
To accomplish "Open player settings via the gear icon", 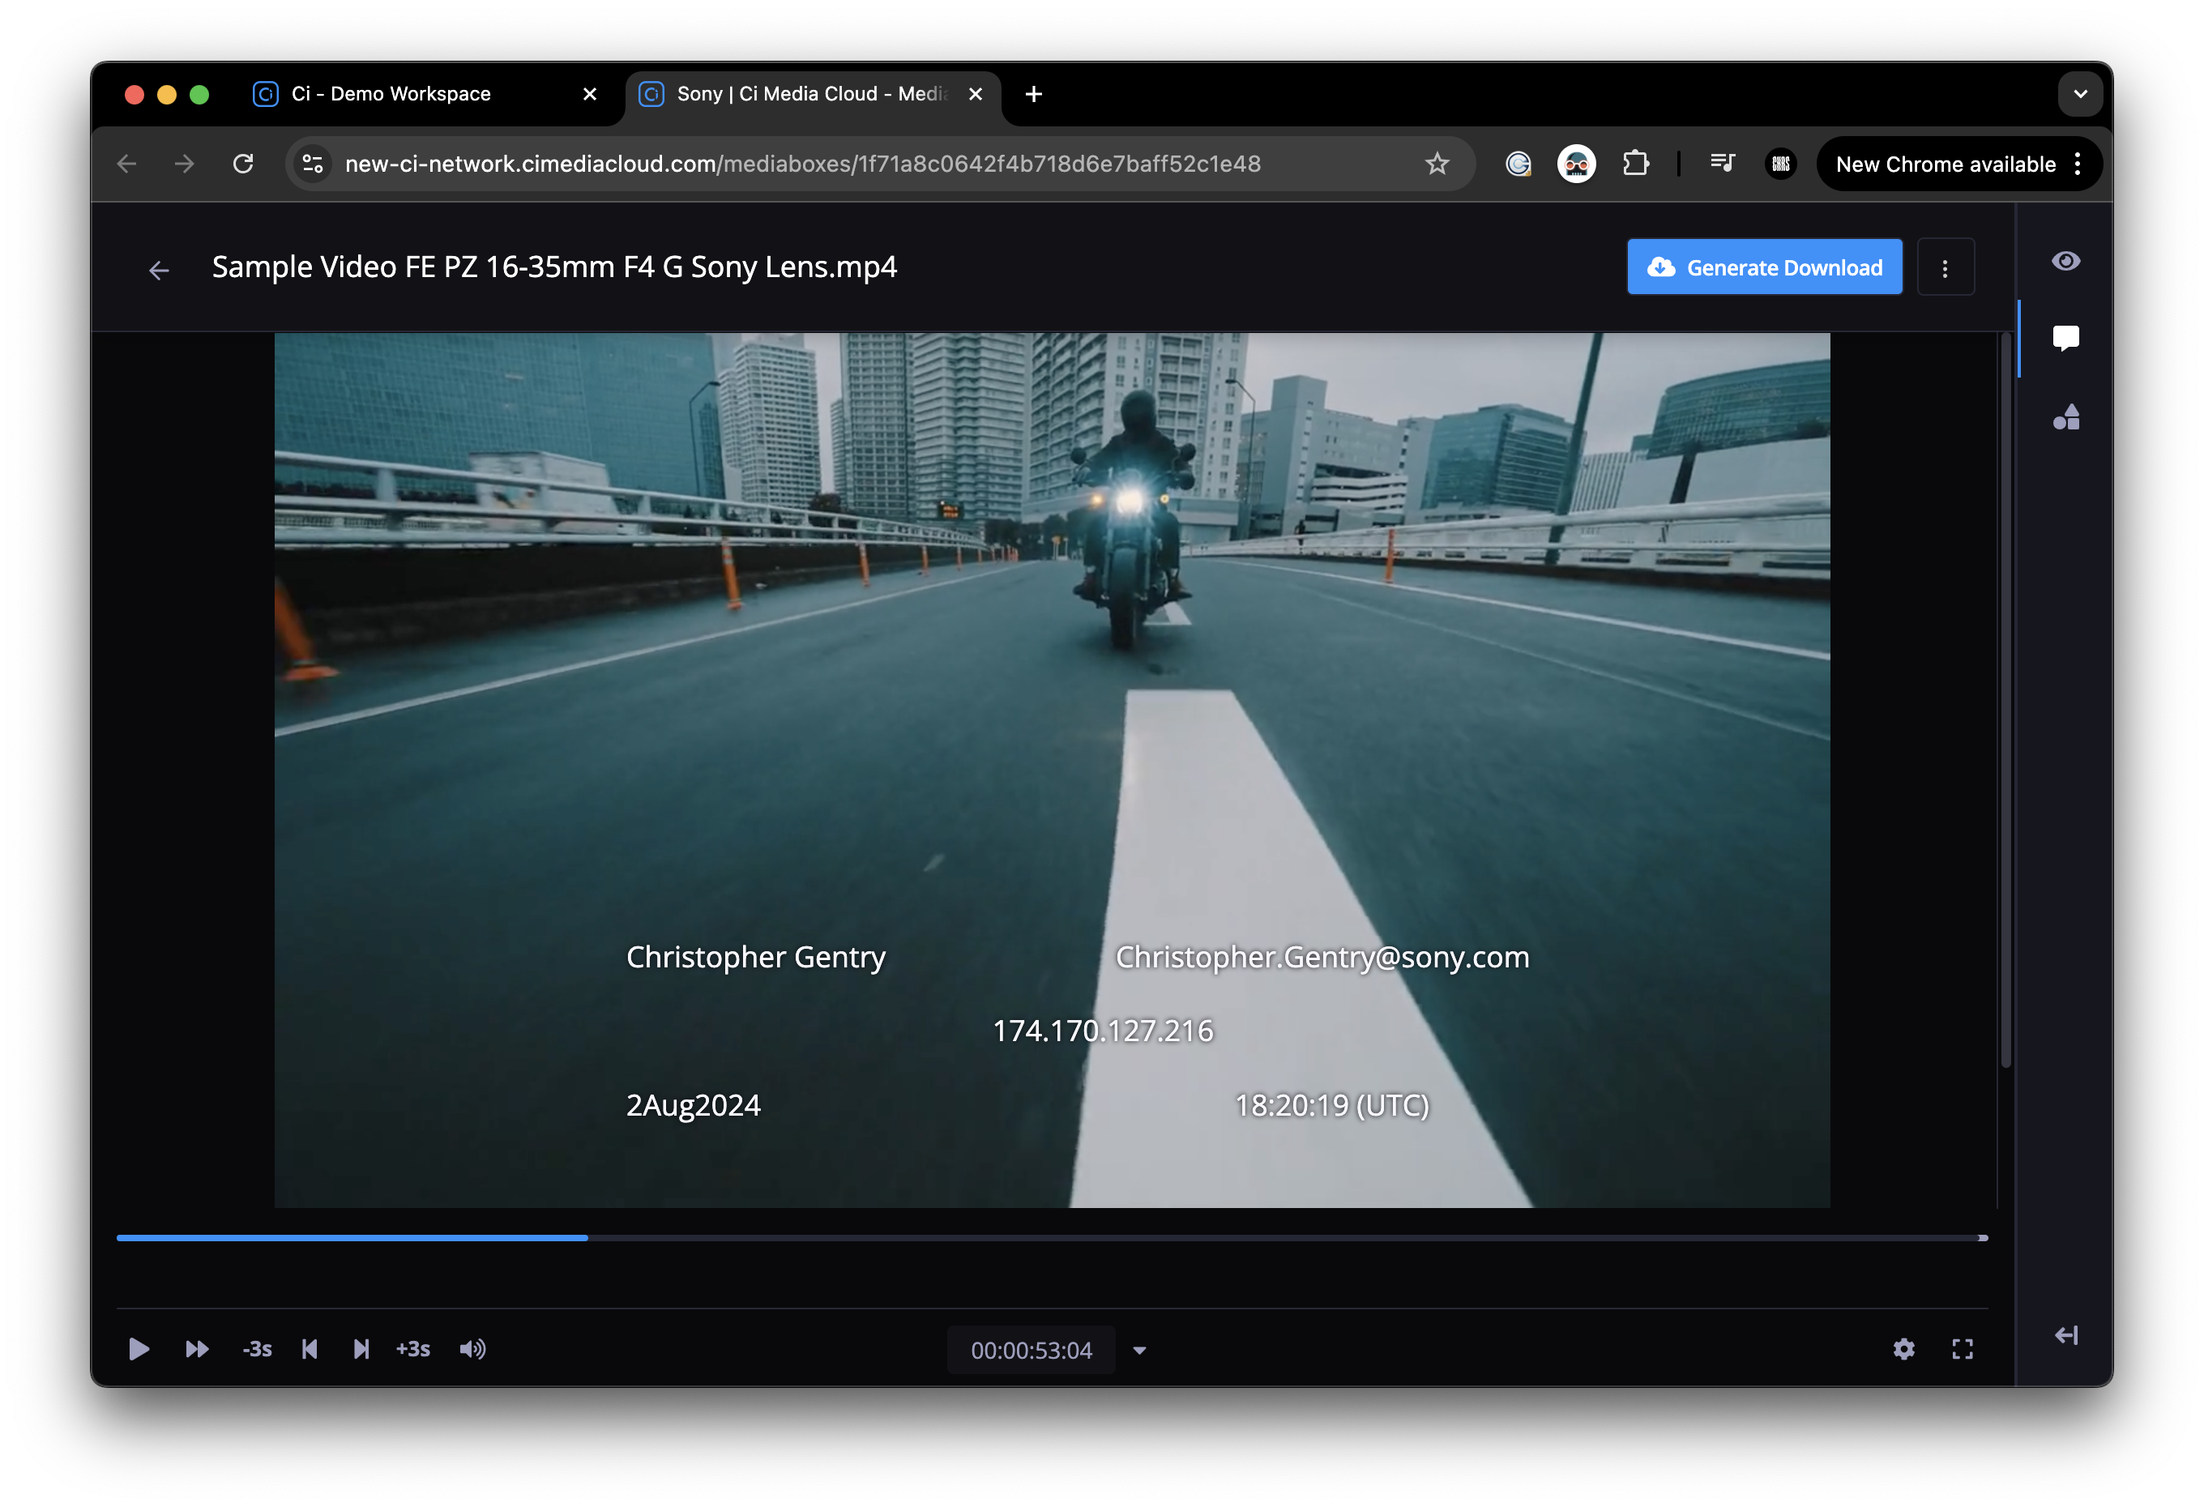I will coord(1903,1349).
